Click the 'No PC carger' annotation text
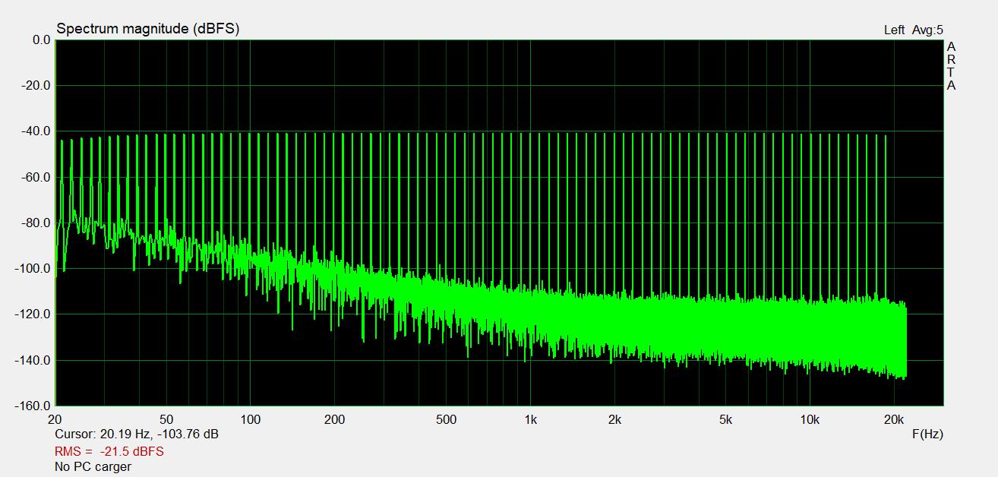The image size is (998, 477). click(93, 467)
